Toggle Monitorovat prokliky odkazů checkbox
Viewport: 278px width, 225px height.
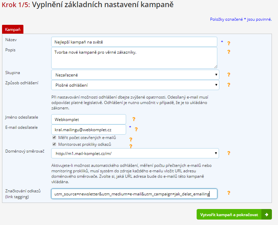(x=54, y=144)
